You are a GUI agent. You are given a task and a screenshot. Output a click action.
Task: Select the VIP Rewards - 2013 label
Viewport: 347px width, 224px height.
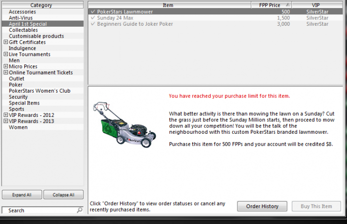(x=31, y=121)
